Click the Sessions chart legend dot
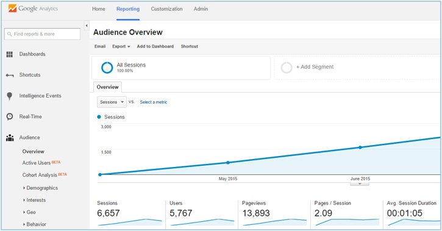442x231 pixels. (99, 117)
